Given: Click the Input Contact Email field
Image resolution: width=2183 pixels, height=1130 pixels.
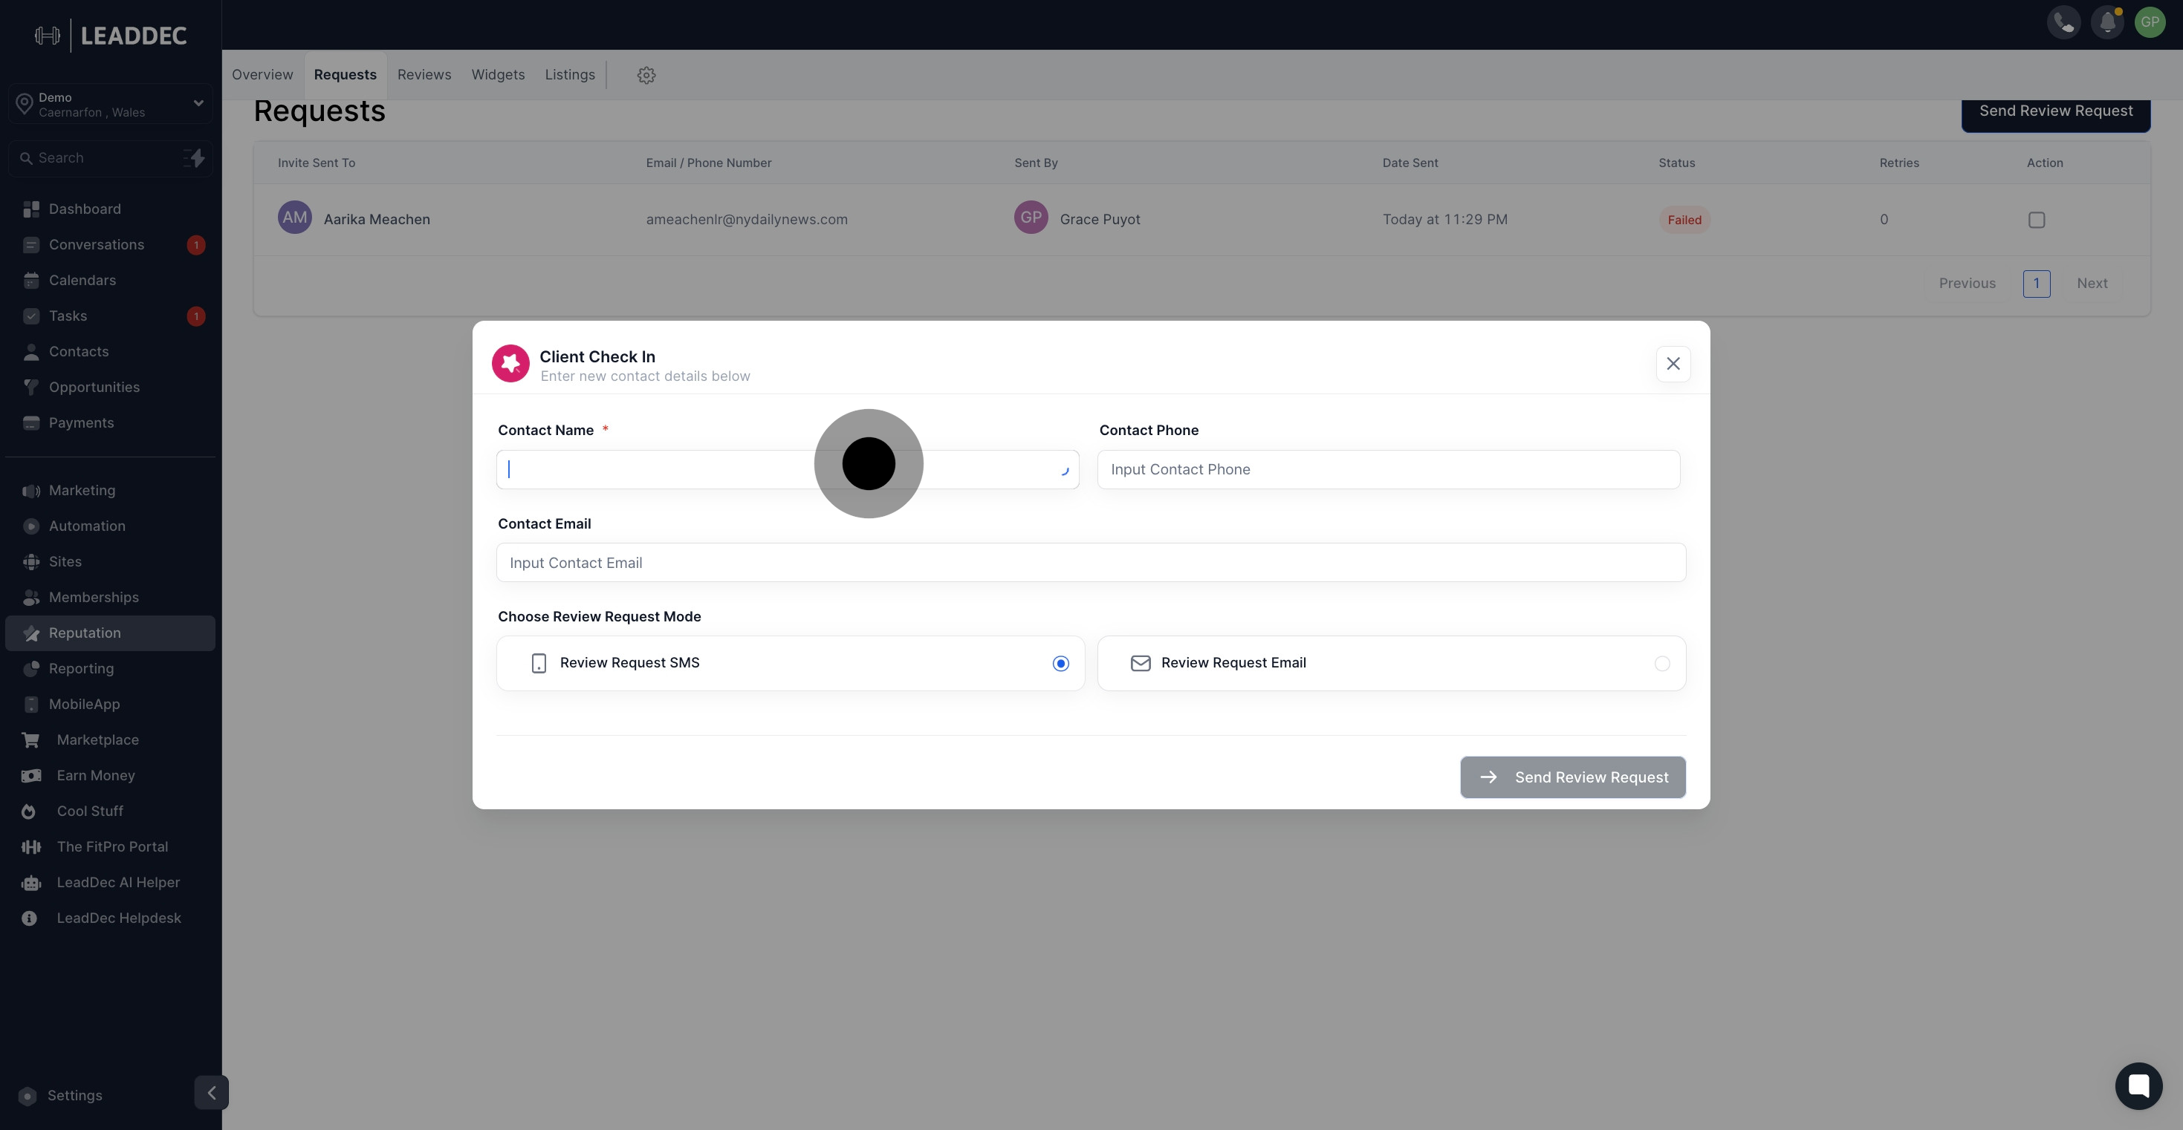Looking at the screenshot, I should tap(1091, 563).
